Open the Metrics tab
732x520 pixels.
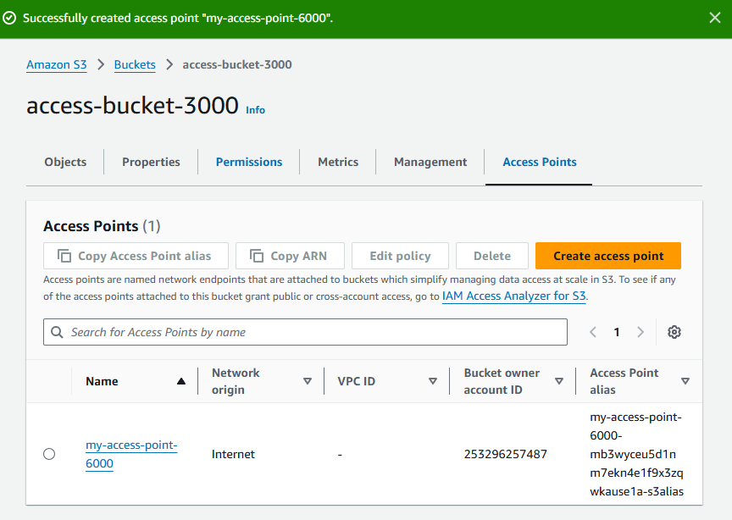pyautogui.click(x=337, y=162)
